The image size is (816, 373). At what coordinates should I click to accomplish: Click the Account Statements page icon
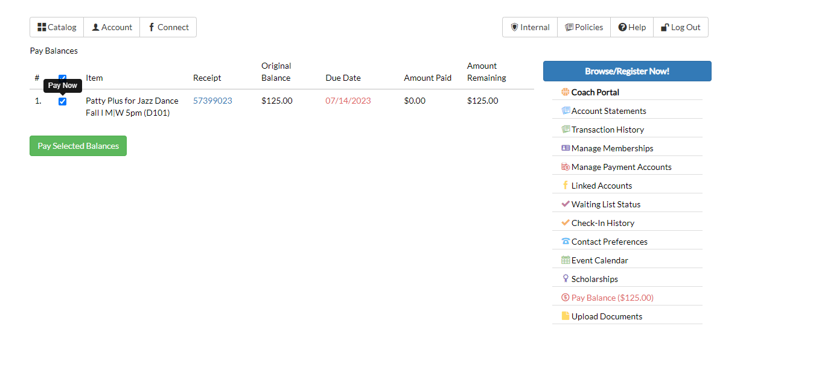point(565,110)
